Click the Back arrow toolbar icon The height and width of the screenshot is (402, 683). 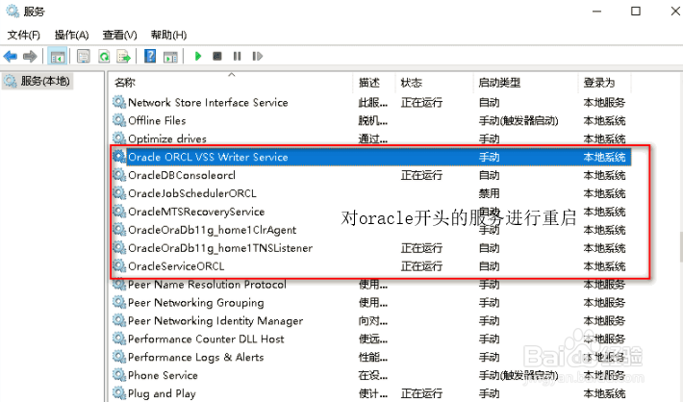tap(10, 56)
